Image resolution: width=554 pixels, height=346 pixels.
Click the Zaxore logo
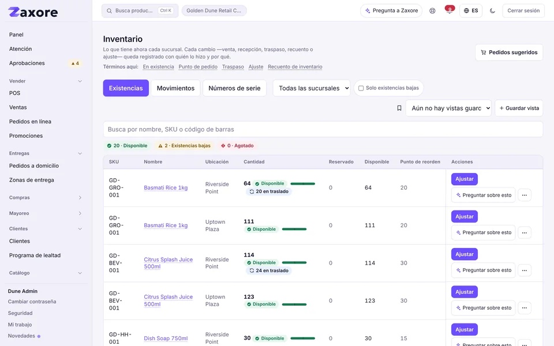pyautogui.click(x=33, y=12)
